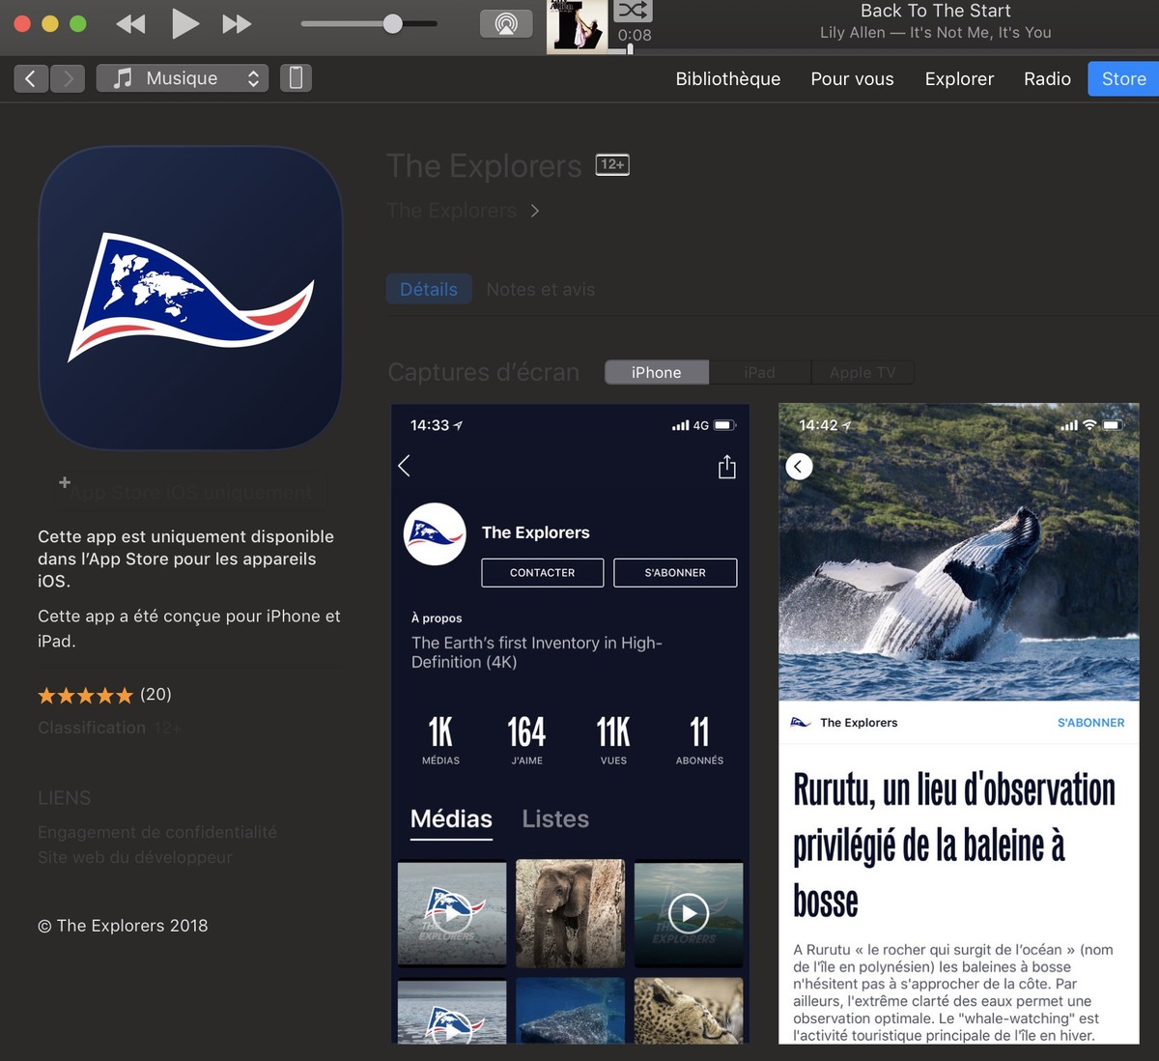The image size is (1159, 1061).
Task: Click the play icon on island thumbnail
Action: [x=689, y=912]
